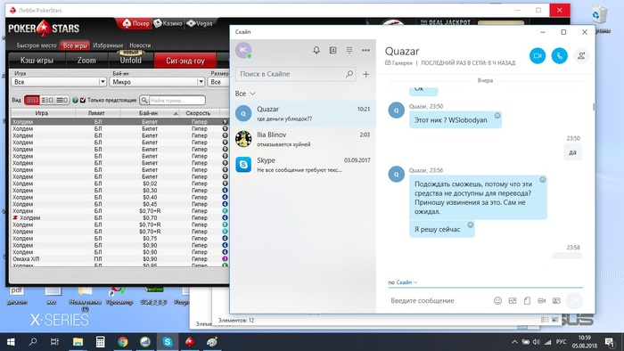Click the send message arrow button
The width and height of the screenshot is (624, 351).
click(574, 300)
